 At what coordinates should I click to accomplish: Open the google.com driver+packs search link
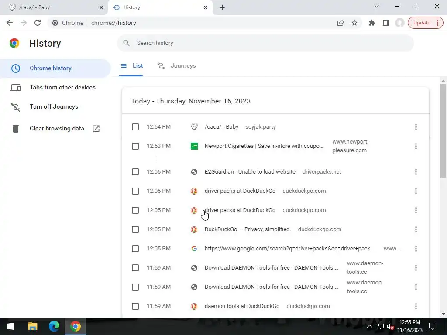289,249
